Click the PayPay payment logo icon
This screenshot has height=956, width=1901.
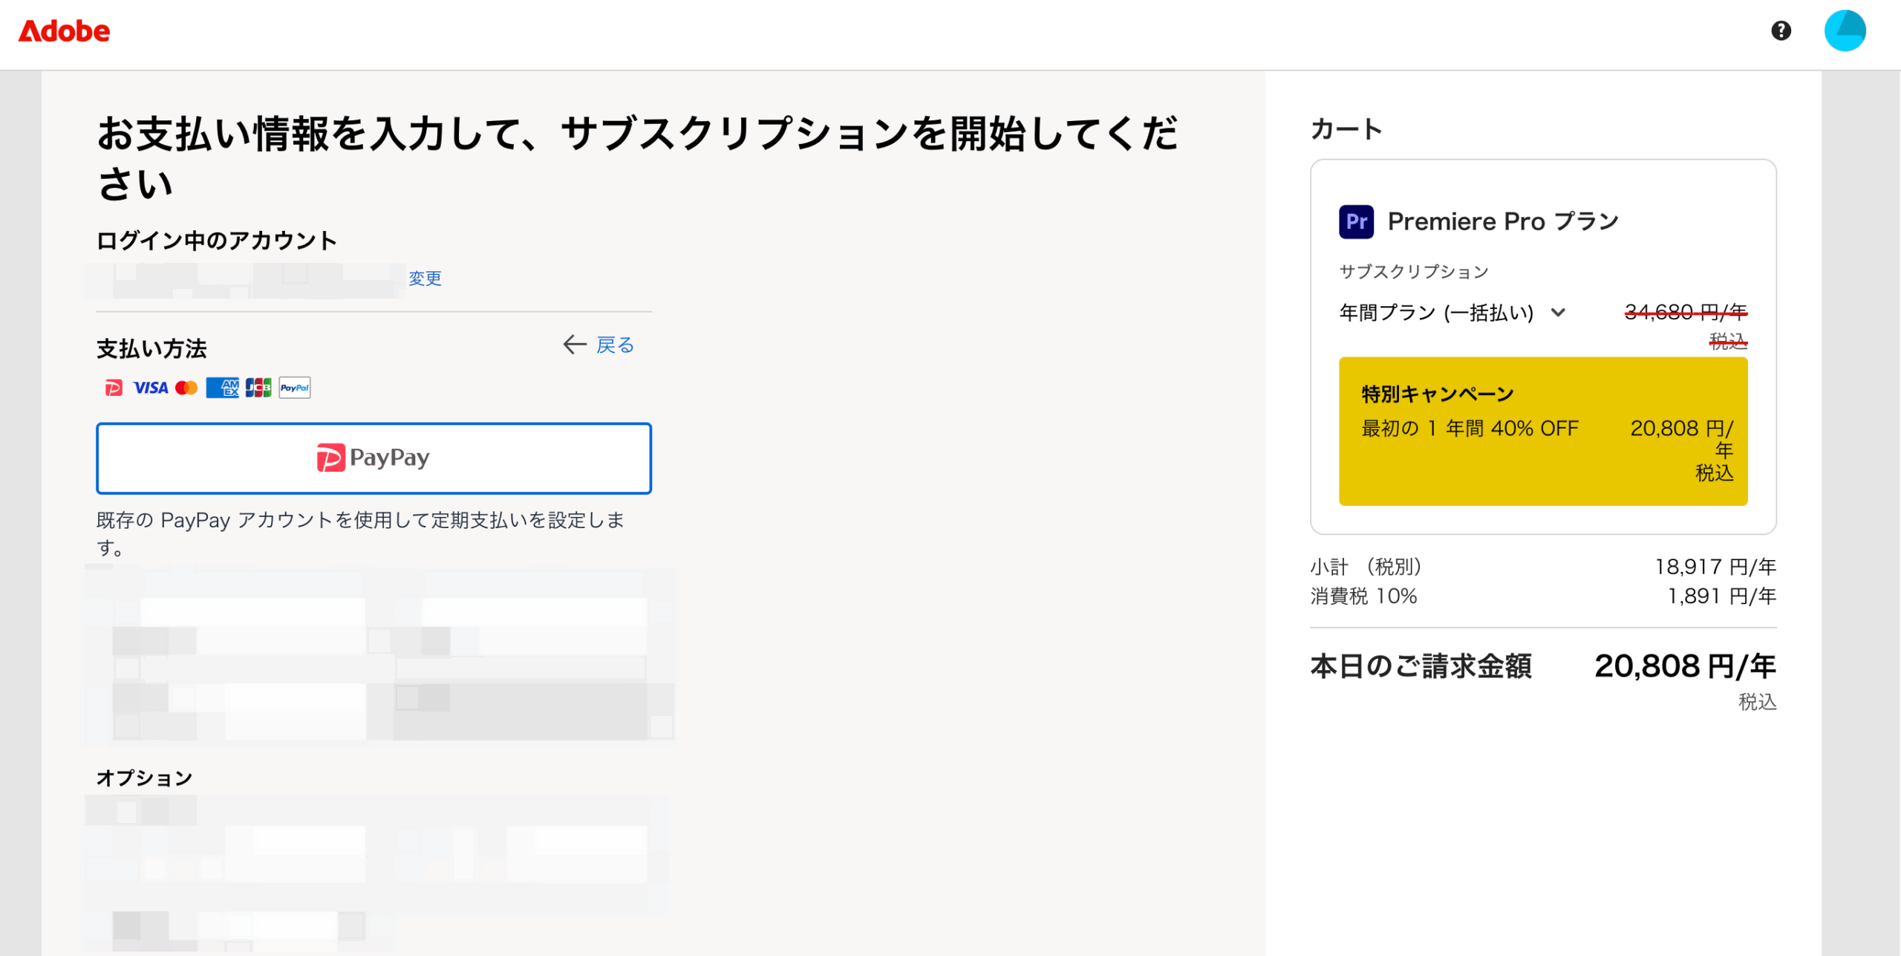click(114, 388)
